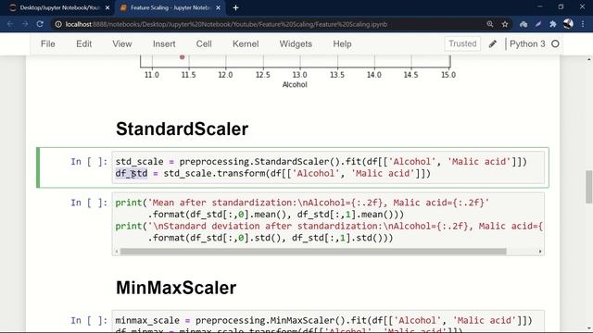
Task: Click the left arrow of the cell's horizontal scrollbar
Action: tap(117, 252)
